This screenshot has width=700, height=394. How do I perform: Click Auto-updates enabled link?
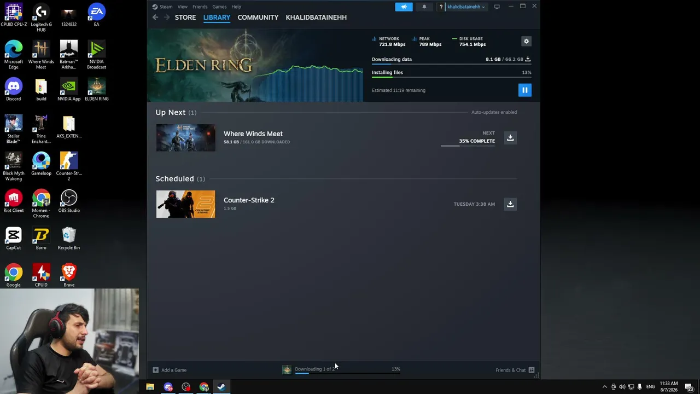[x=494, y=112]
